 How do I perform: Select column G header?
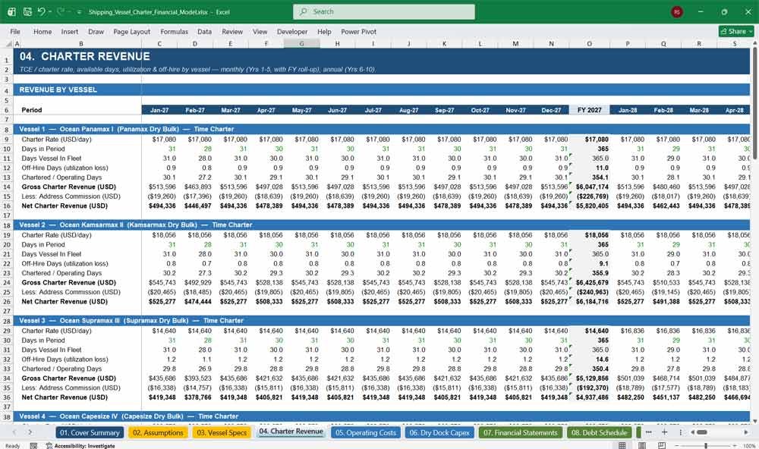(301, 43)
